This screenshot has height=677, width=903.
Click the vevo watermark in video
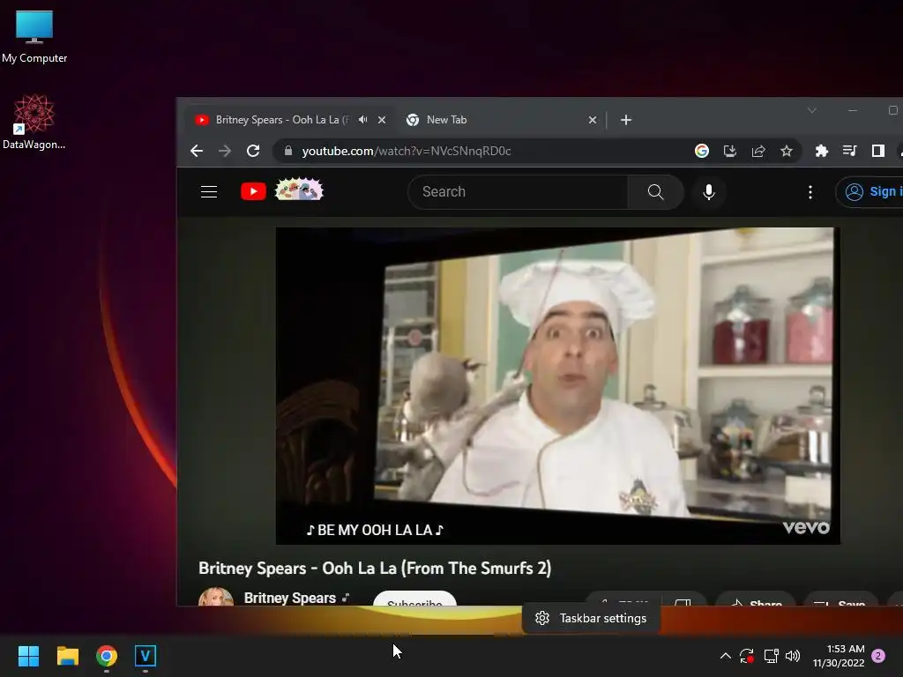point(806,527)
